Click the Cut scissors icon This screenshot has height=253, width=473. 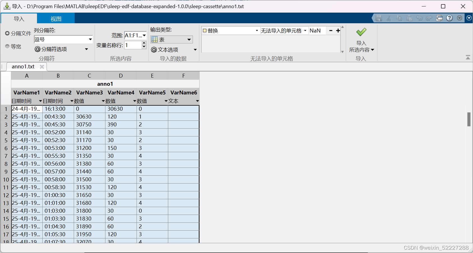pyautogui.click(x=389, y=18)
